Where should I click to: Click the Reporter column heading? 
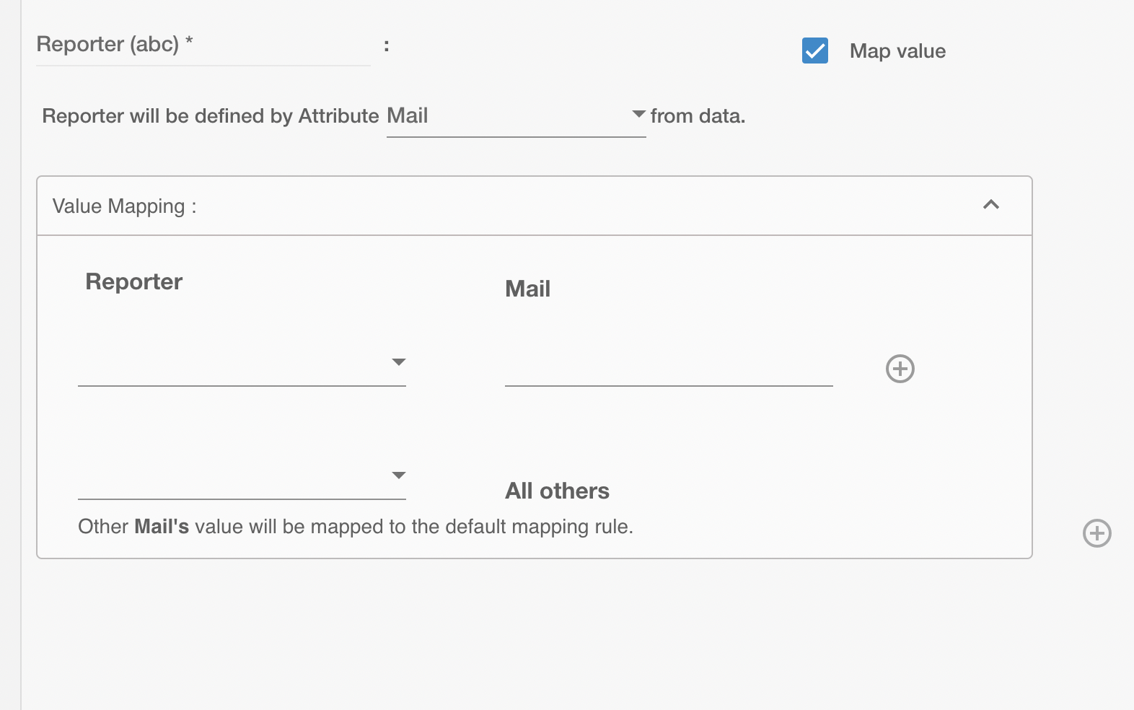point(133,281)
